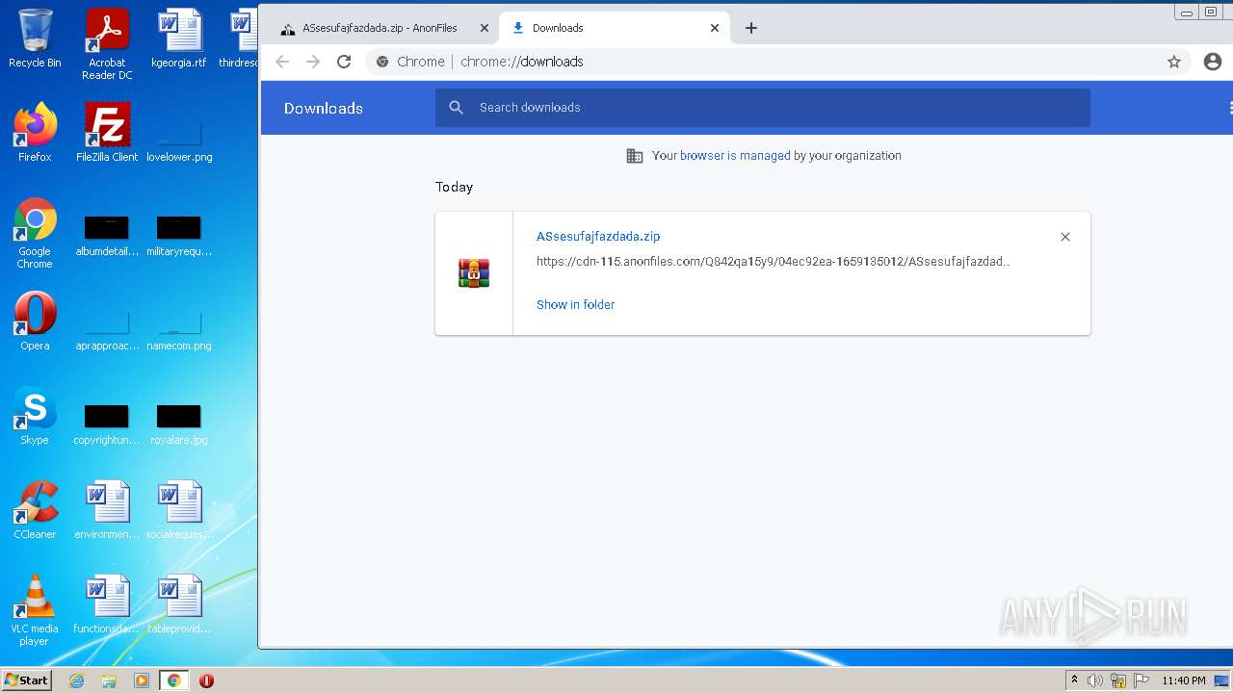The image size is (1233, 693).
Task: Reload the Chrome downloads page
Action: click(344, 62)
